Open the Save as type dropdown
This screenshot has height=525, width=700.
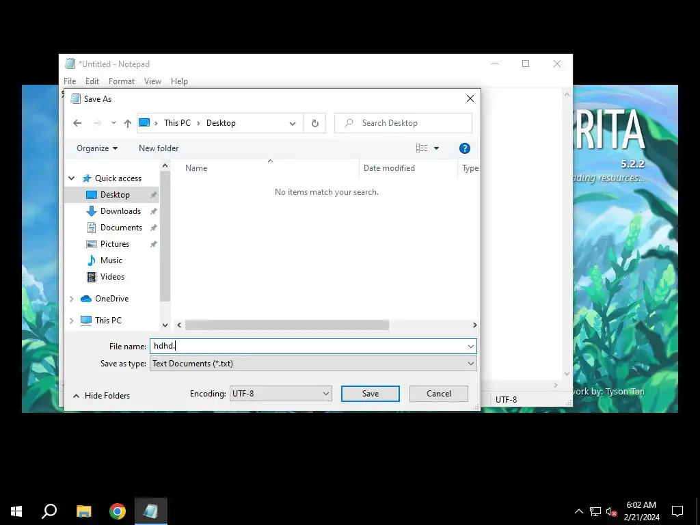[313, 364]
